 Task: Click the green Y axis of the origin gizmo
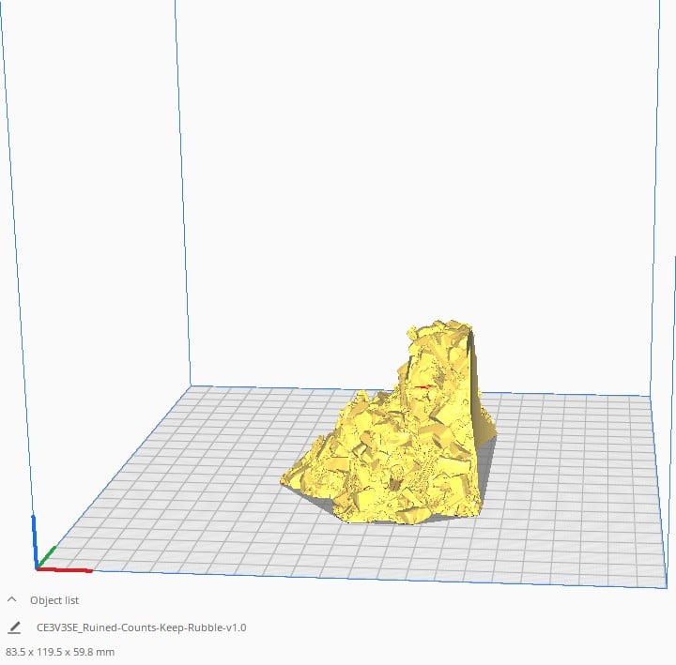48,555
